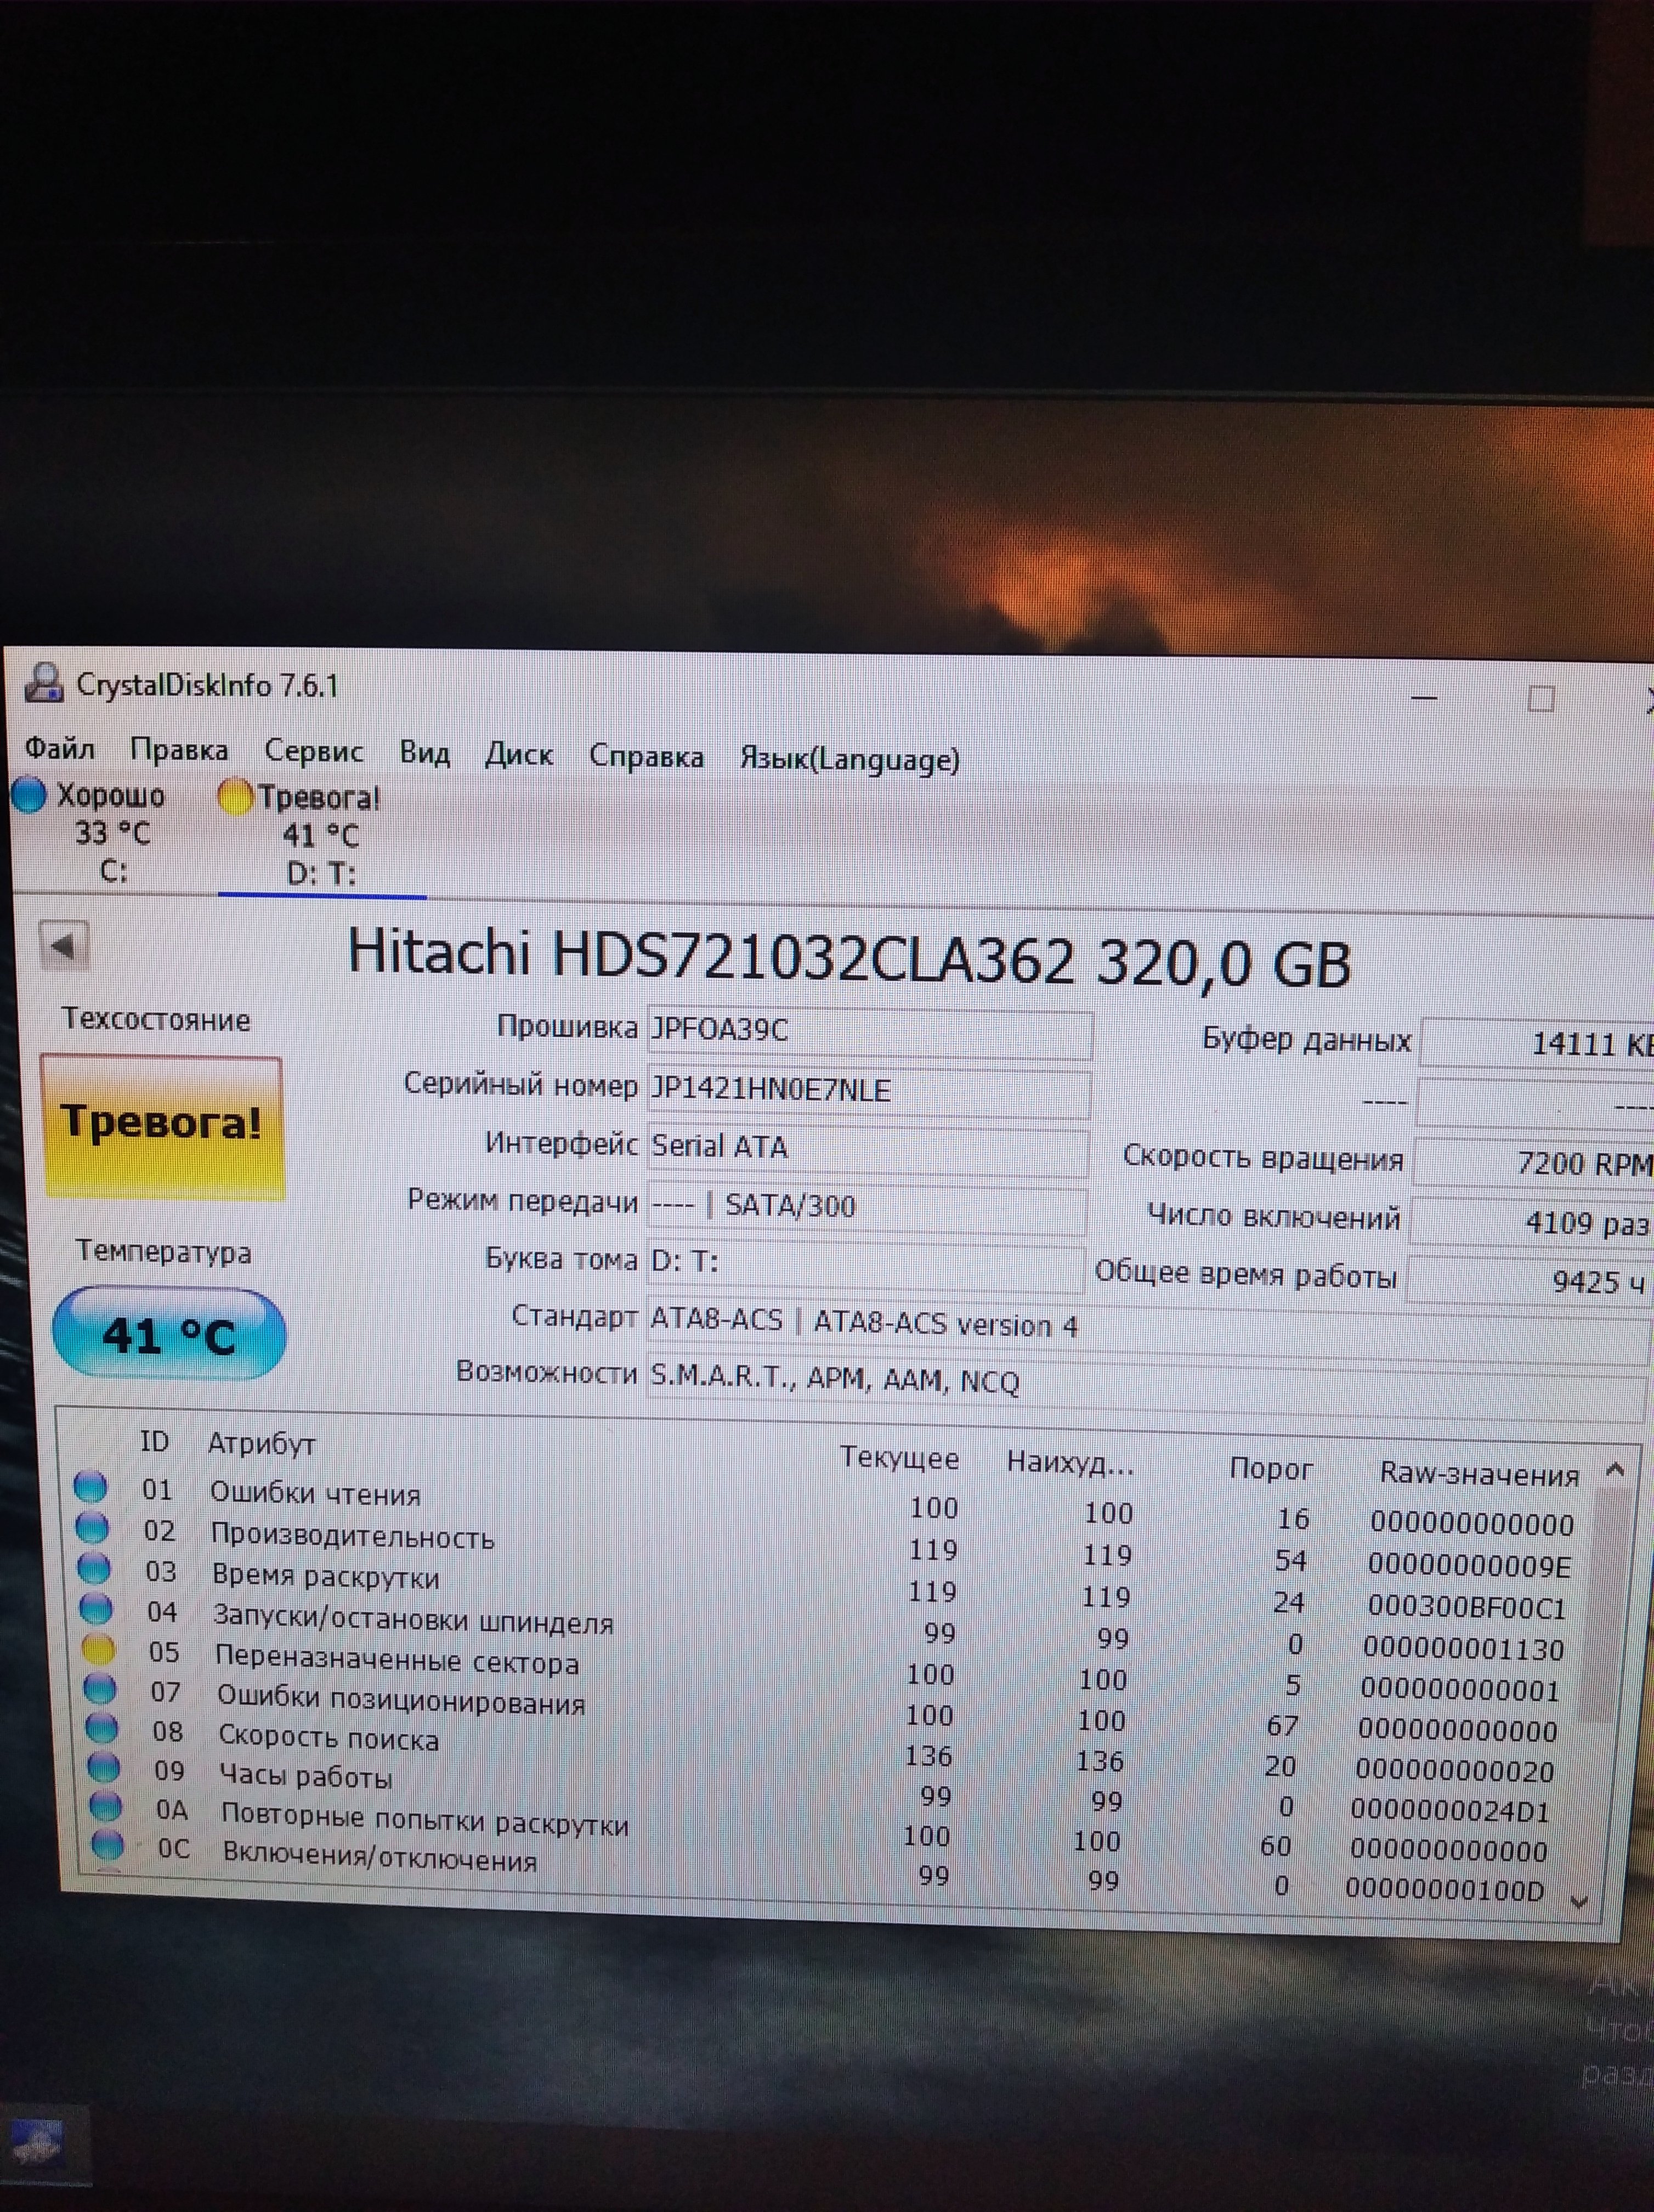
Task: Click status dot for 0A Повторные попытки раскрутки
Action: point(106,1806)
